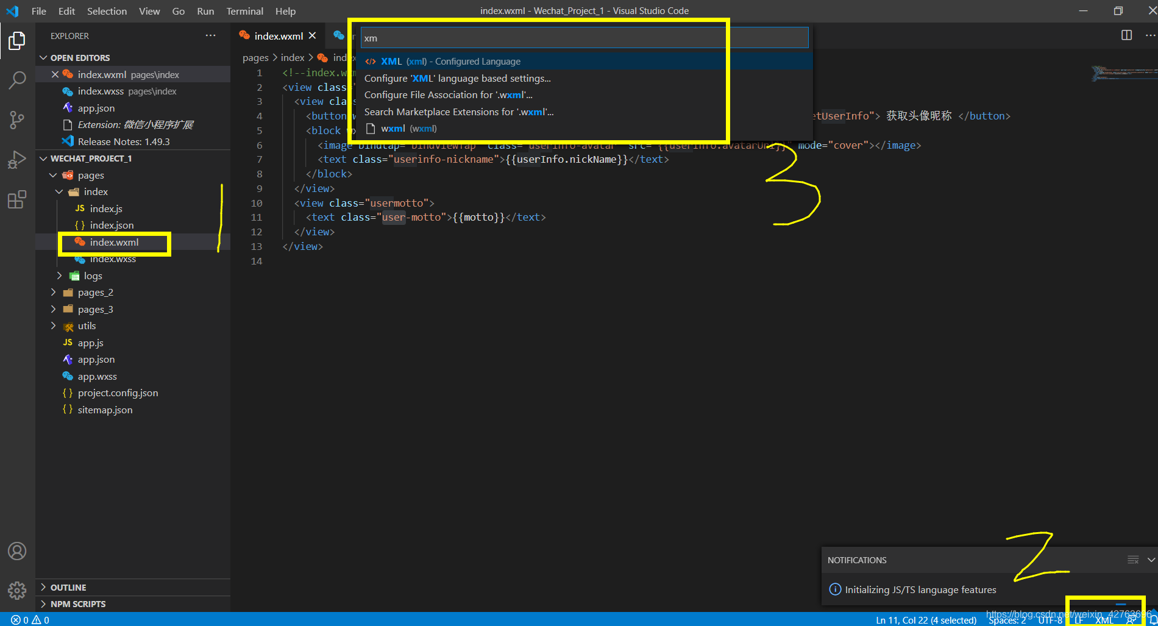Collapse the index folder
The image size is (1158, 626).
pos(59,191)
